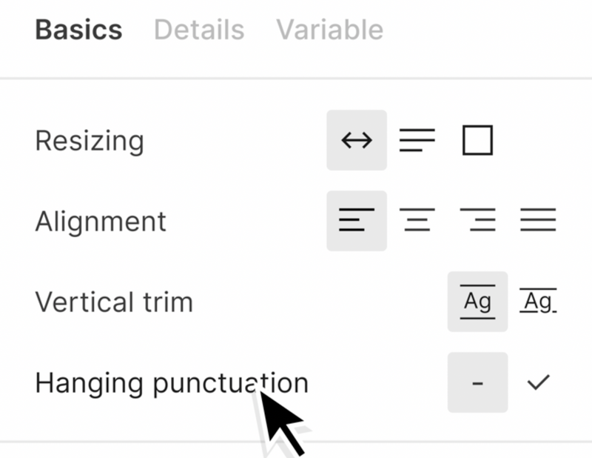Open the Variable tab
This screenshot has width=592, height=458.
point(329,30)
